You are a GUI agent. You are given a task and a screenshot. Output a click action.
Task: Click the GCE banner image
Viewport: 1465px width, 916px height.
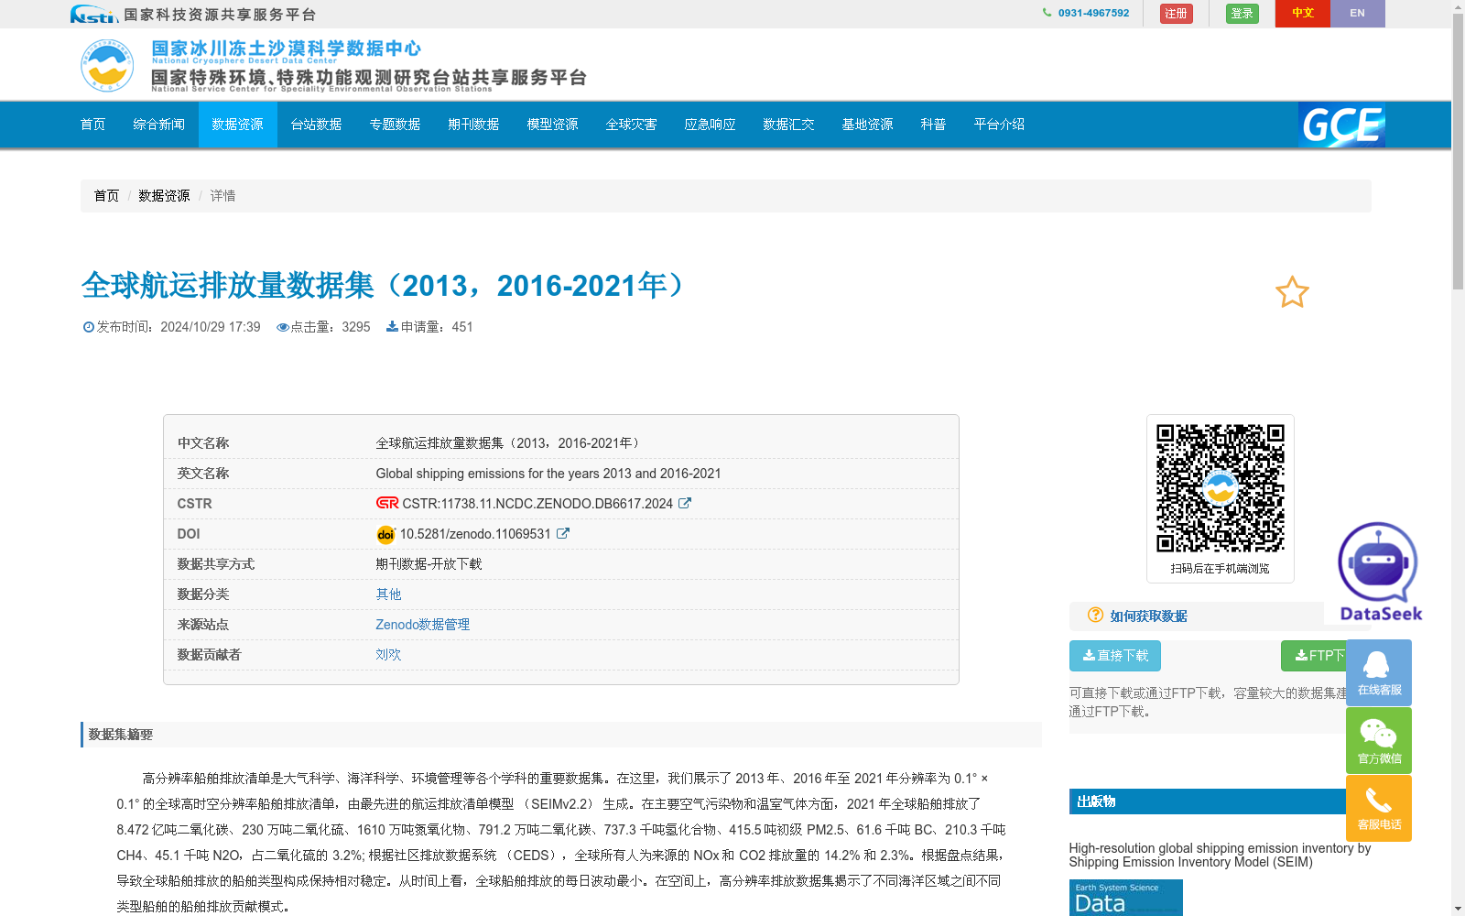(x=1341, y=125)
